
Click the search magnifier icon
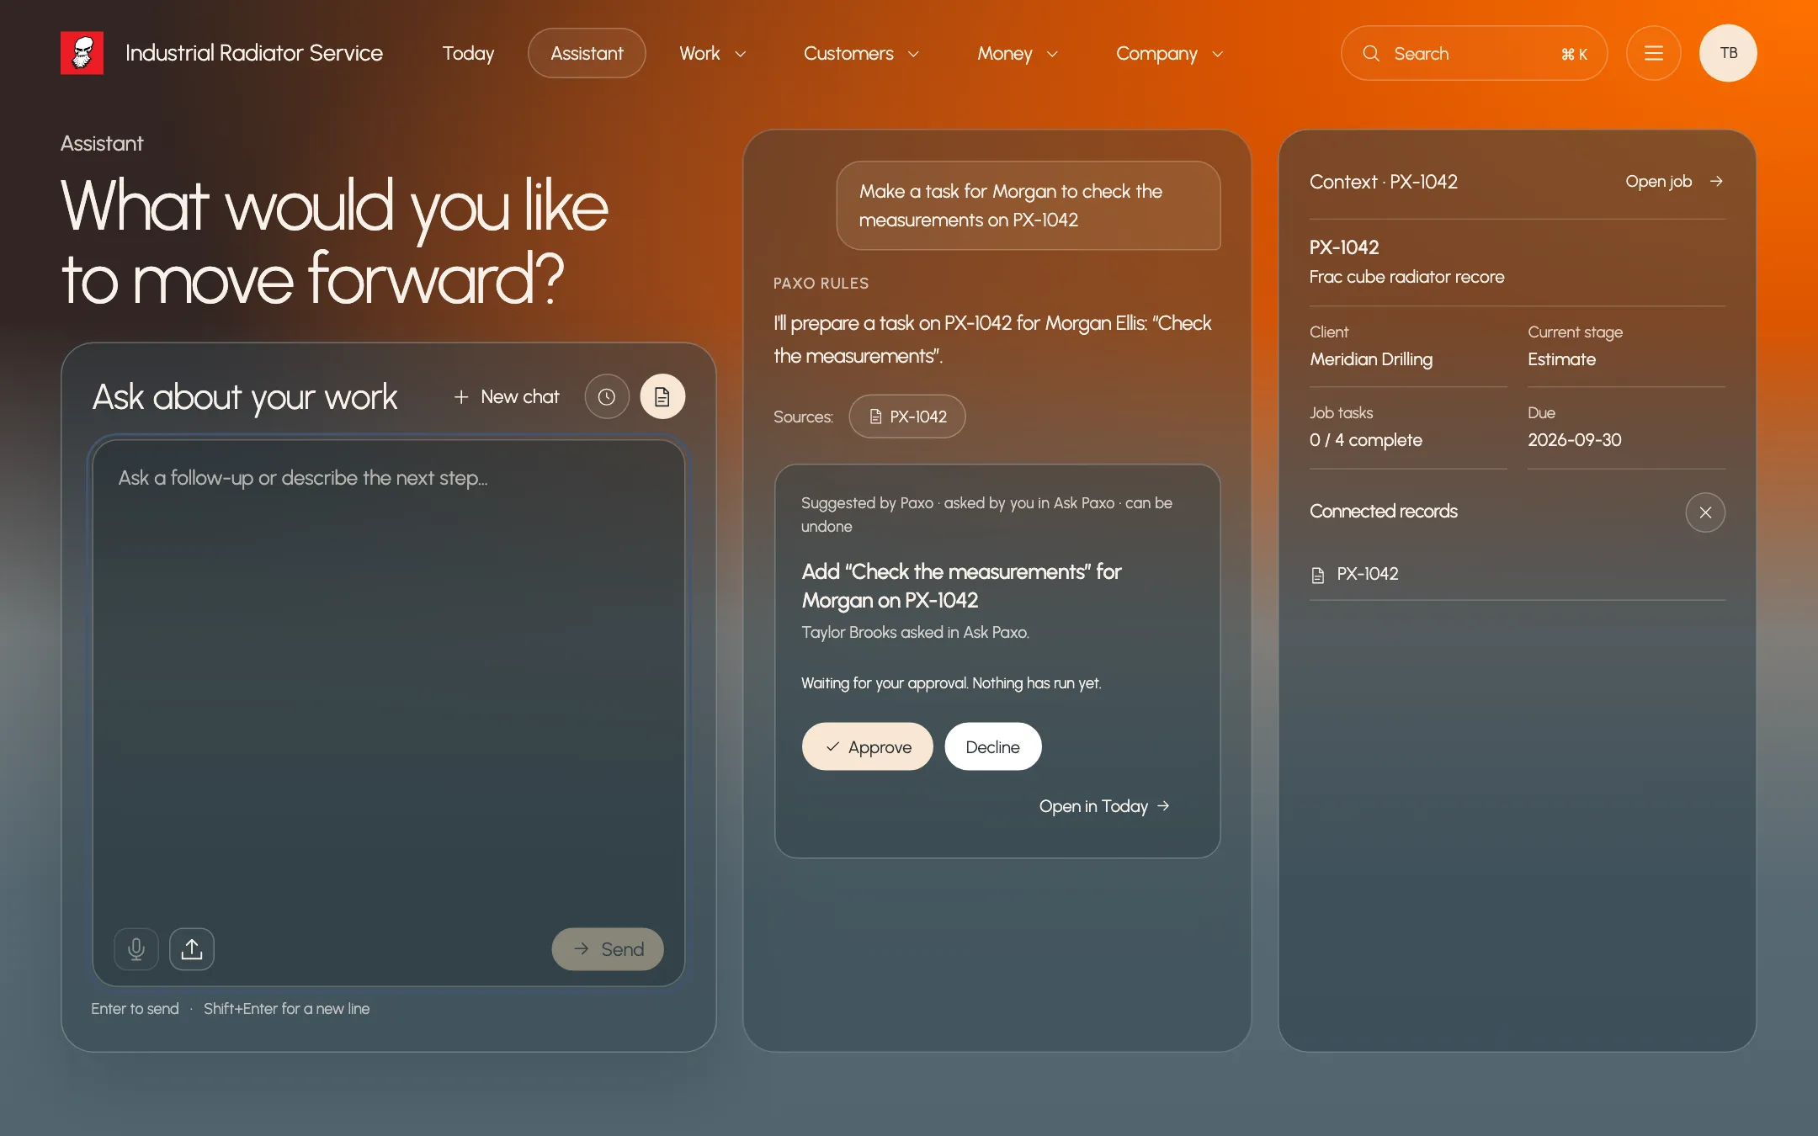click(x=1371, y=53)
